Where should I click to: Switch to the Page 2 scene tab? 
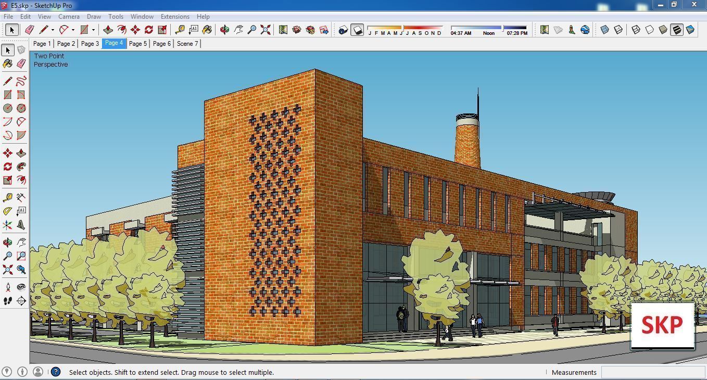coord(66,44)
